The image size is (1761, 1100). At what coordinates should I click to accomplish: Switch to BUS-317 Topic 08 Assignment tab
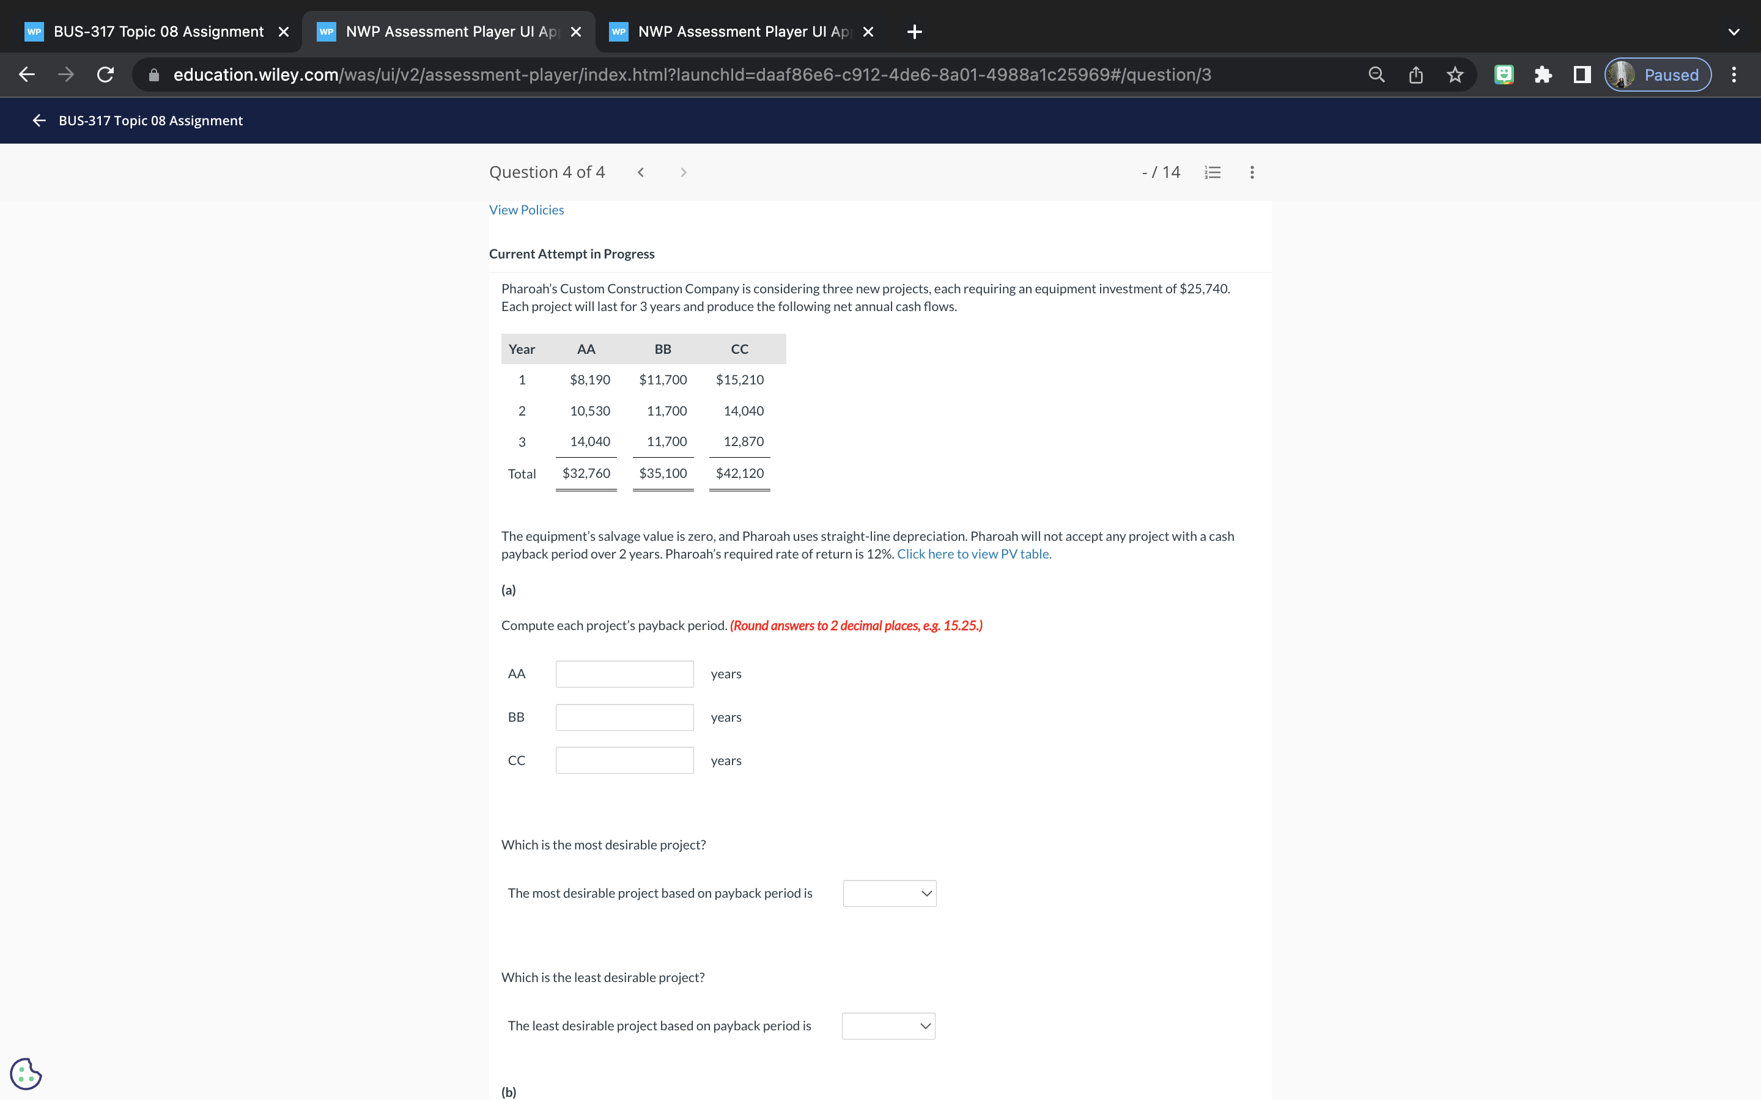pyautogui.click(x=158, y=32)
